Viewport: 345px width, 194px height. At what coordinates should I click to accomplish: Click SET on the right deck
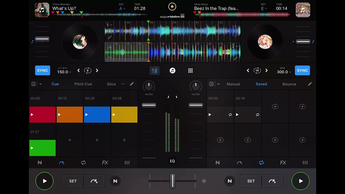[251, 181]
